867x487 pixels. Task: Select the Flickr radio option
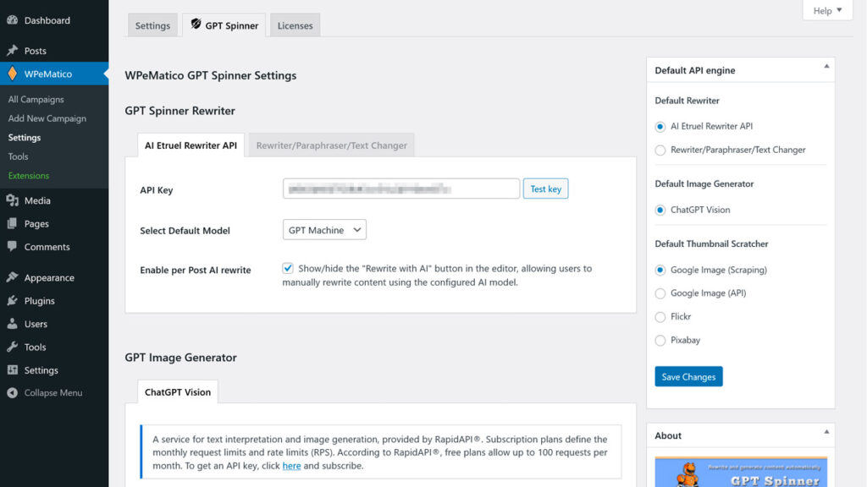point(660,316)
